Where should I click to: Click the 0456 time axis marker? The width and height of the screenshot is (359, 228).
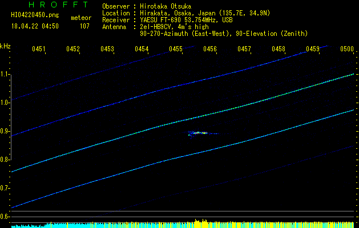(210, 48)
